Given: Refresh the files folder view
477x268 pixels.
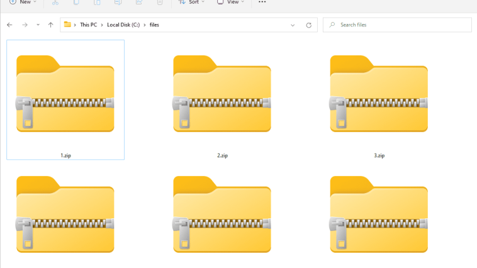Looking at the screenshot, I should pos(309,25).
